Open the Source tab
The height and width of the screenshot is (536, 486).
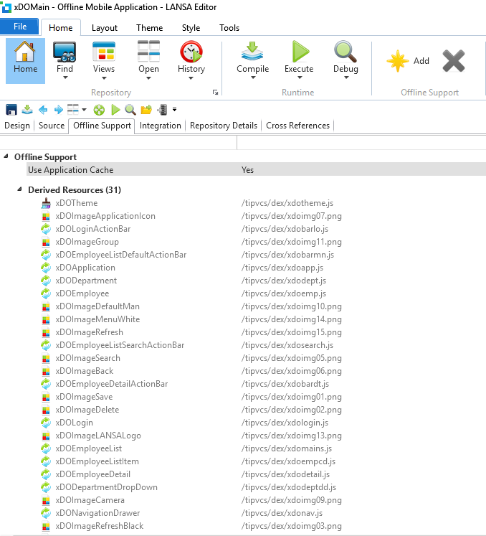point(52,126)
